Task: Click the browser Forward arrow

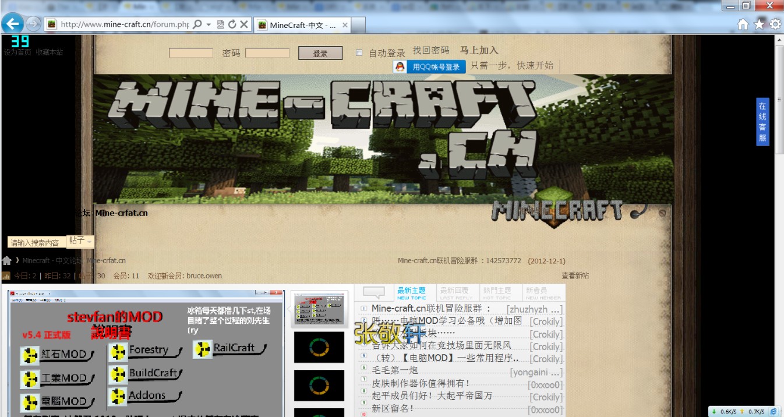Action: coord(34,24)
